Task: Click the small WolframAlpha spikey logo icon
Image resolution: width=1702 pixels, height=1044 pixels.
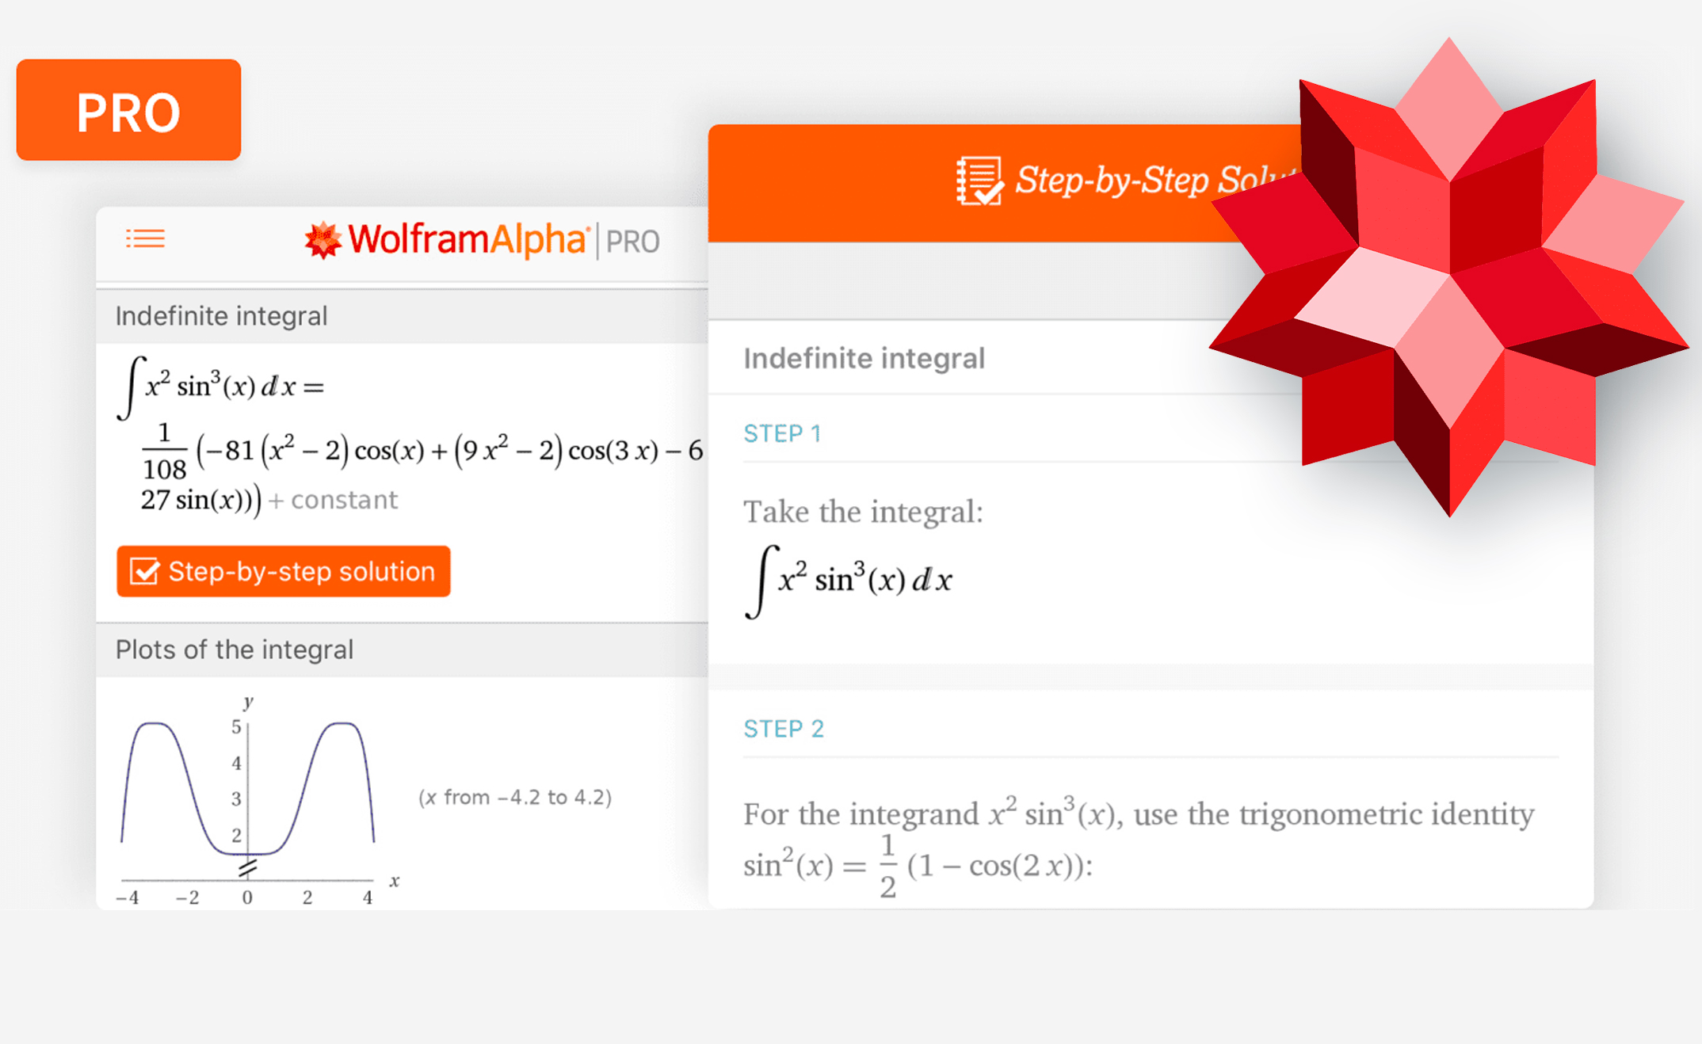Action: click(x=323, y=240)
